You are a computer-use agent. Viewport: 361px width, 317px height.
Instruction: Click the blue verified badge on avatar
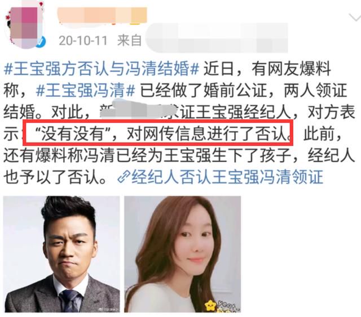tap(42, 42)
